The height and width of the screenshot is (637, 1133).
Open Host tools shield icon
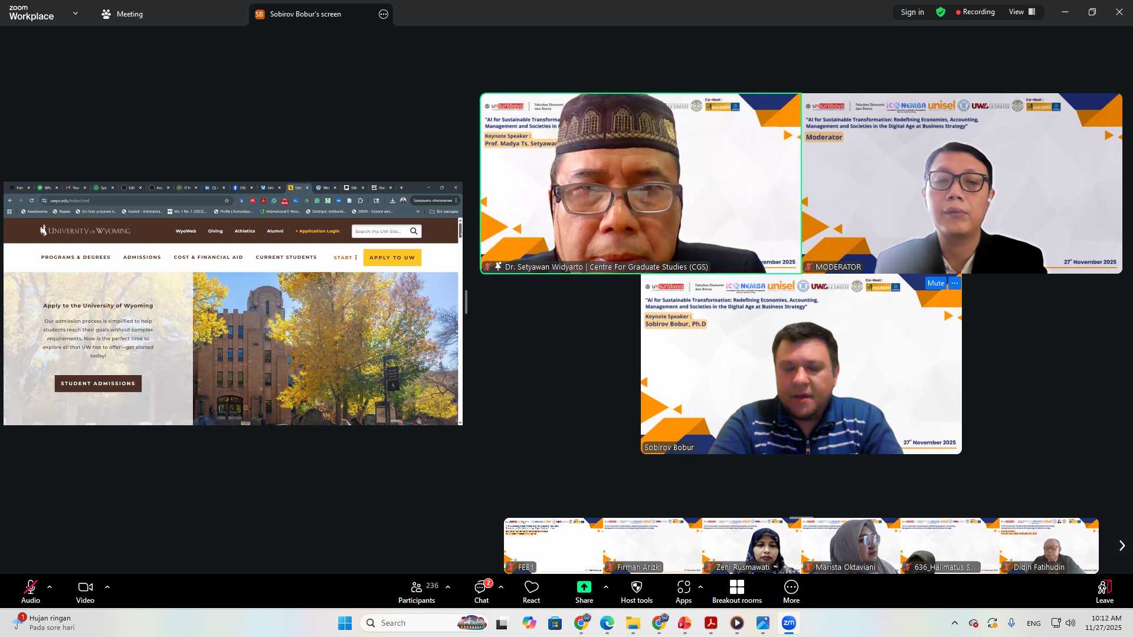[636, 592]
